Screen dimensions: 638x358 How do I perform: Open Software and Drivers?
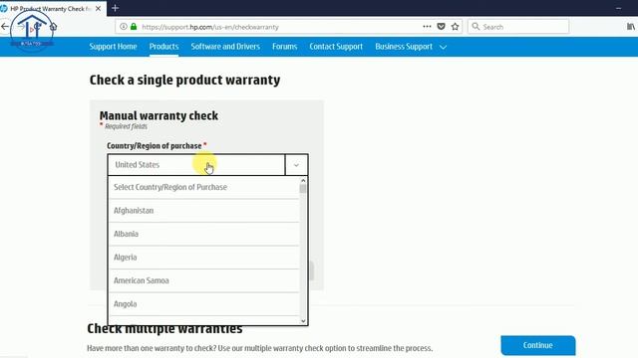225,47
